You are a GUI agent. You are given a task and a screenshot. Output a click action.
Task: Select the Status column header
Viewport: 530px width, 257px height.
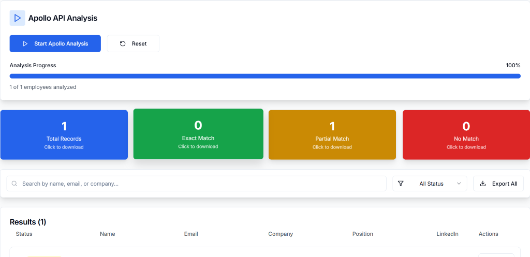click(24, 234)
